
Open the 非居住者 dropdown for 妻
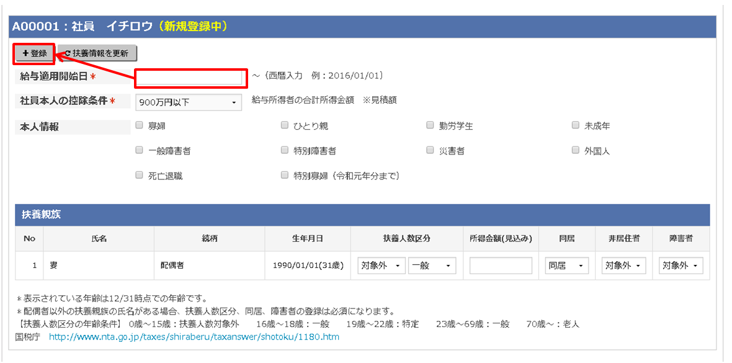point(622,265)
